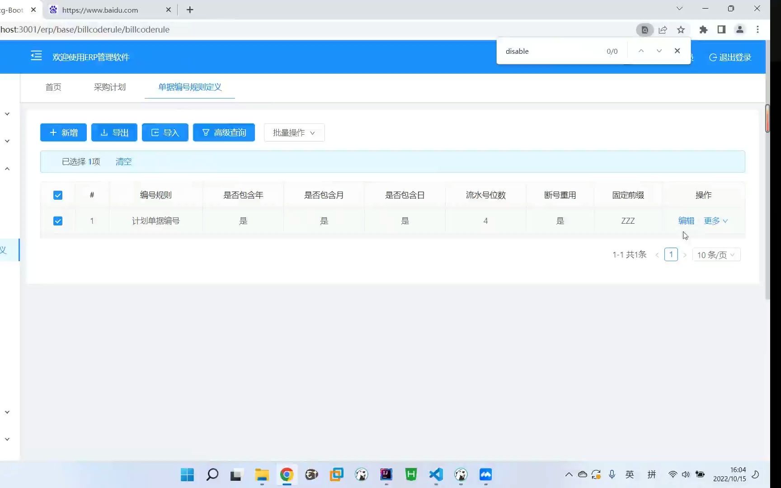Open the browser extensions puzzle icon
This screenshot has height=488, width=781.
[x=703, y=30]
